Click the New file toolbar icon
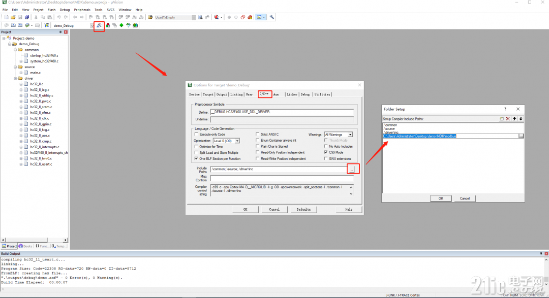 click(6, 17)
